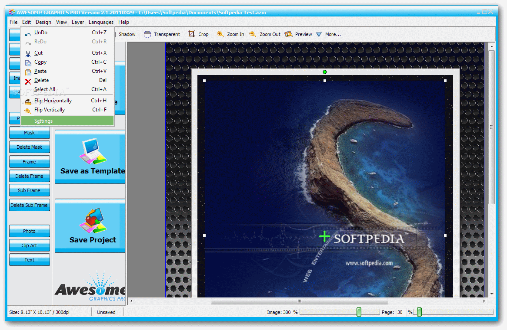This screenshot has width=507, height=330.
Task: Click the right-middle selection handle
Action: coord(445,235)
